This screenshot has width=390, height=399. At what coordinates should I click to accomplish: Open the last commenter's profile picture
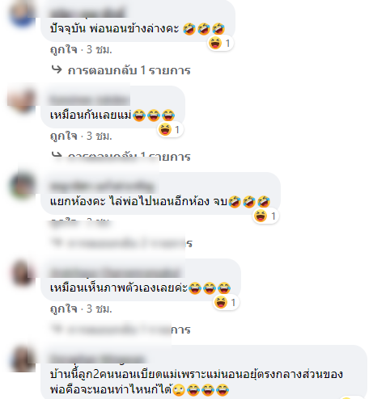(x=23, y=359)
